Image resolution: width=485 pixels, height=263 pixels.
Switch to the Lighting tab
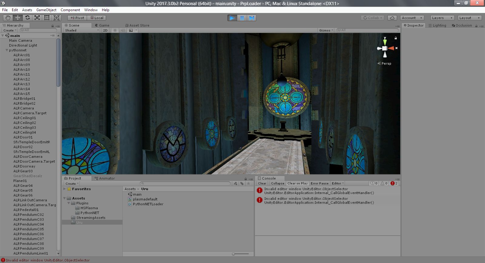(437, 25)
